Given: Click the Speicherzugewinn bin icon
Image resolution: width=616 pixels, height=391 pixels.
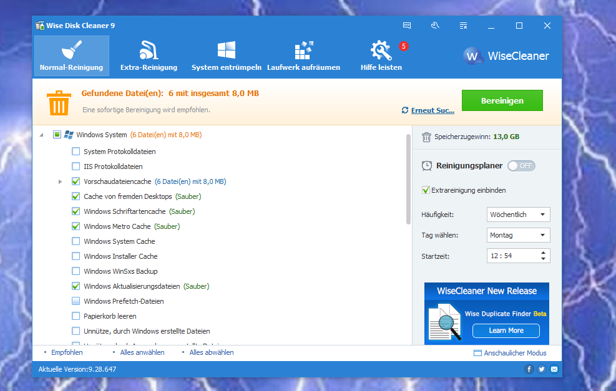Looking at the screenshot, I should pyautogui.click(x=426, y=137).
